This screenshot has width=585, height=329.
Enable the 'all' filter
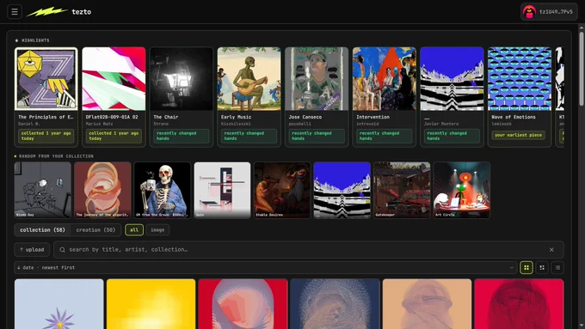coord(134,230)
